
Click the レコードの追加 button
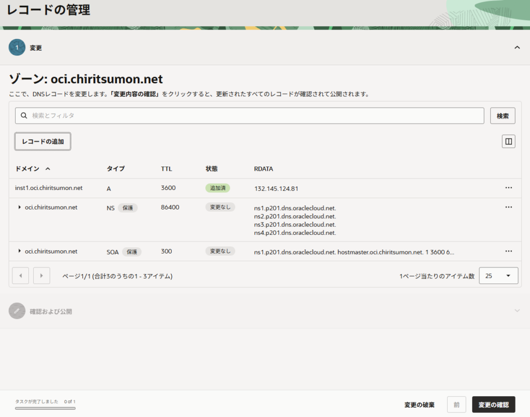pos(42,141)
